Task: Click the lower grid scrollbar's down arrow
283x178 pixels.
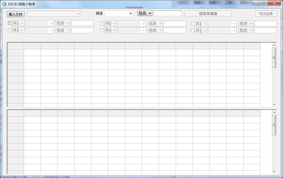Action: point(274,172)
